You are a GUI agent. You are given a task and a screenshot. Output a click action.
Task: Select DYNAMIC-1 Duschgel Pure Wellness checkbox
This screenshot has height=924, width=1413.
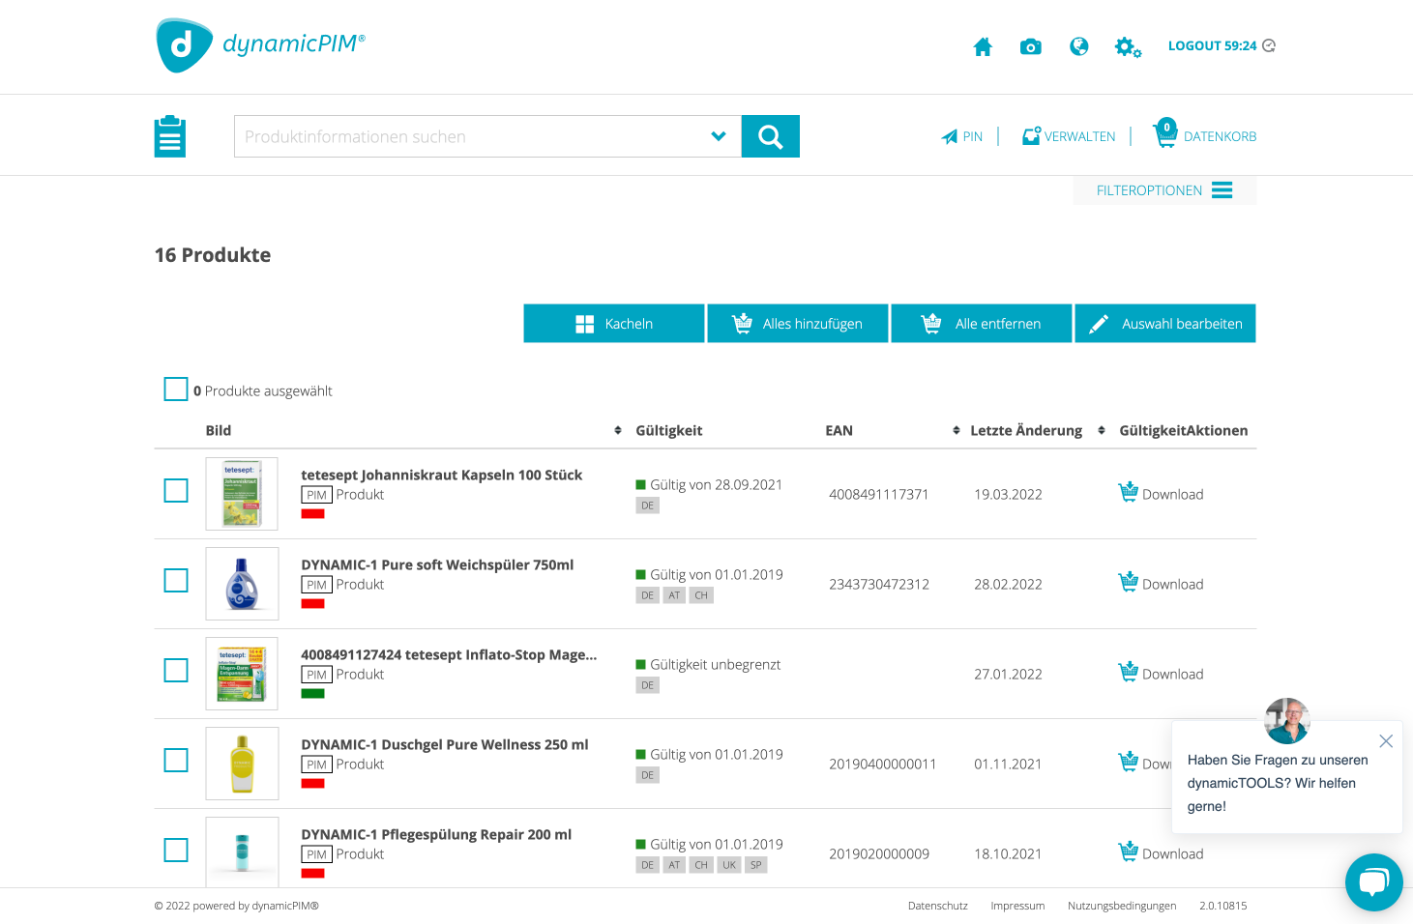click(176, 761)
